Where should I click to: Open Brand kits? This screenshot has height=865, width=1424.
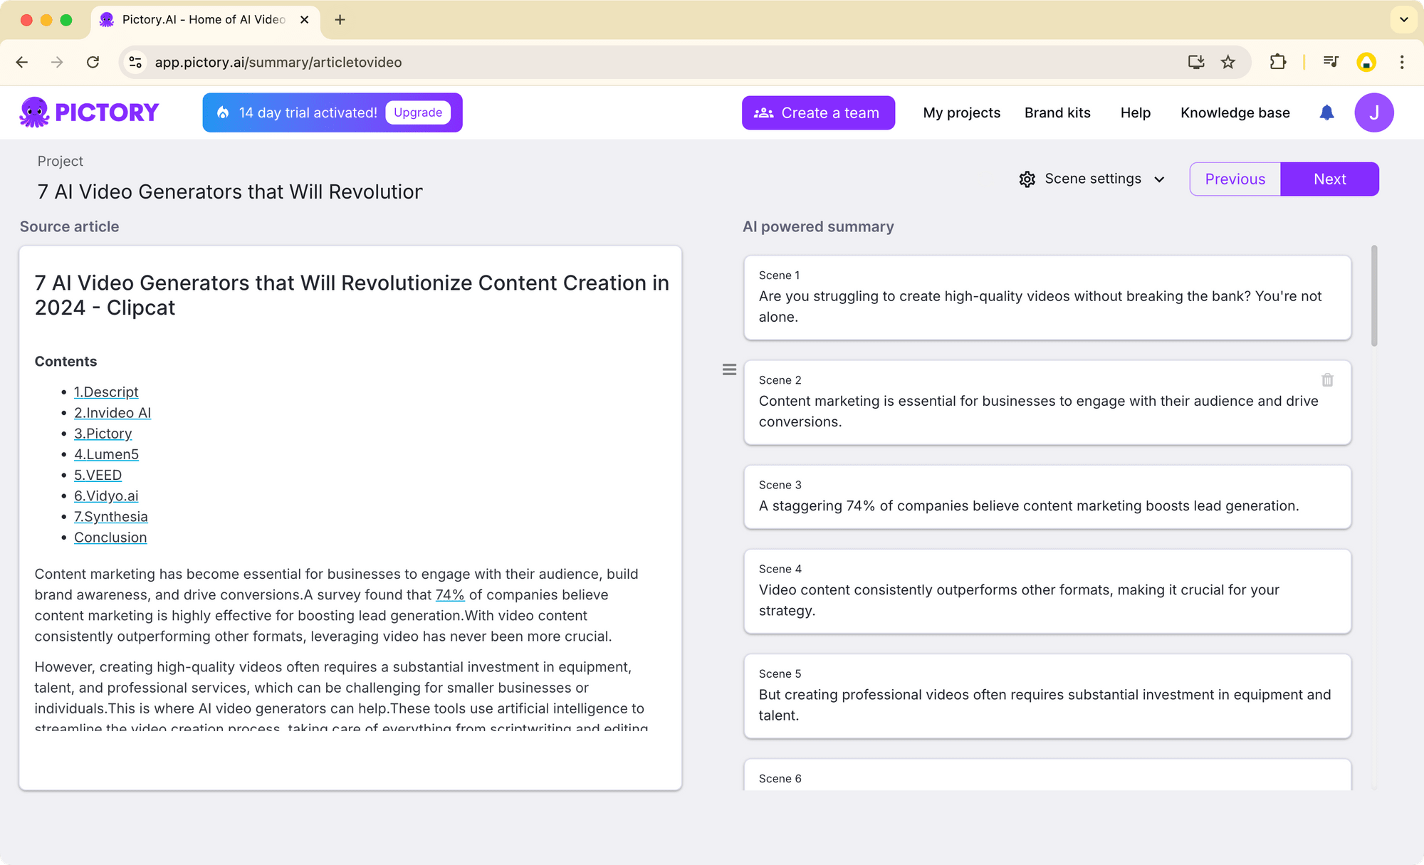1057,112
